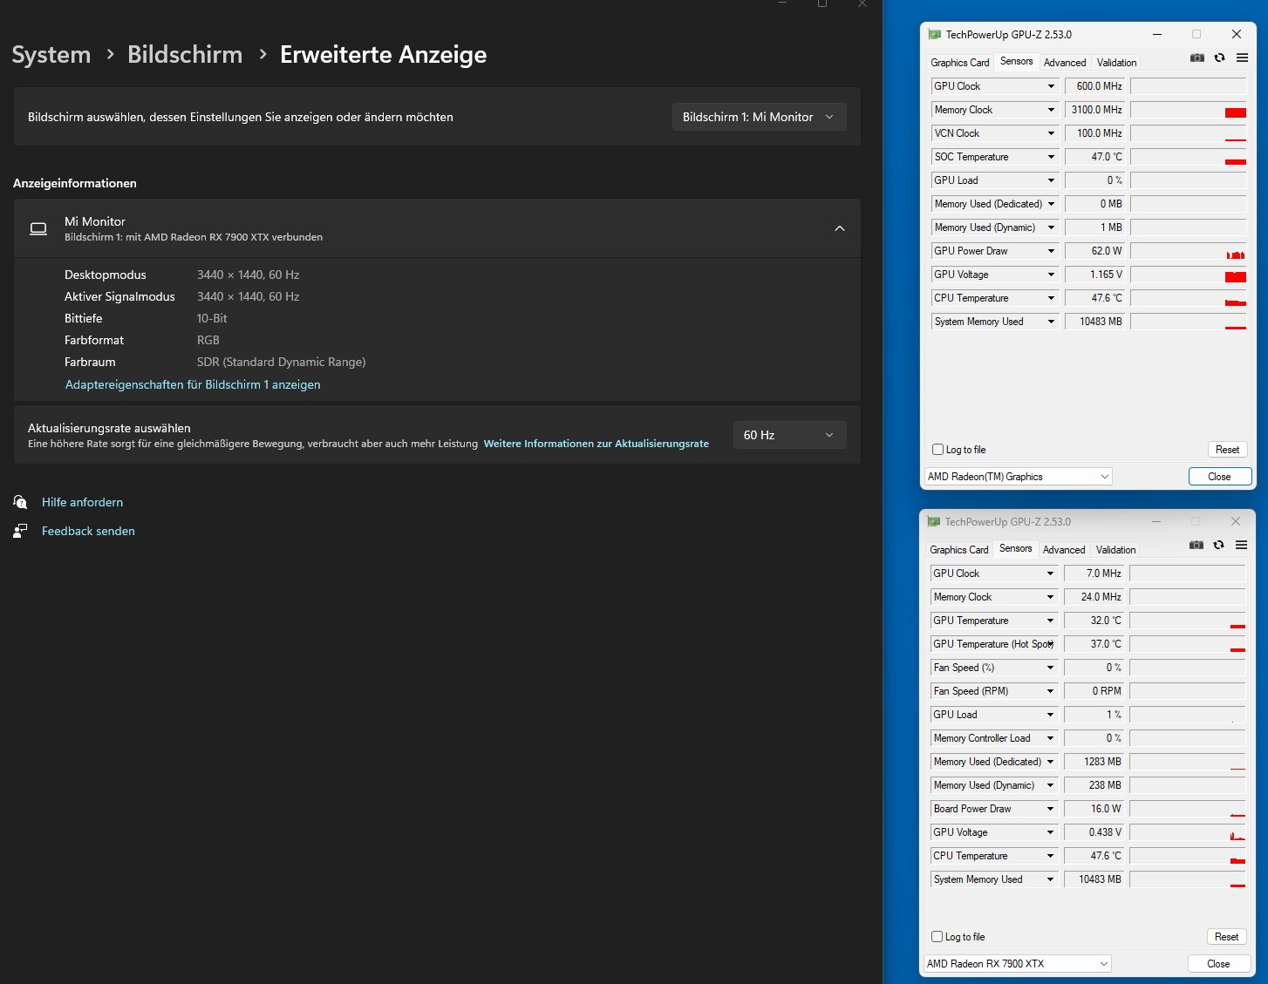Screen dimensions: 1268x984
Task: Take a screenshot in the upper GPU-Z window
Action: [x=1197, y=58]
